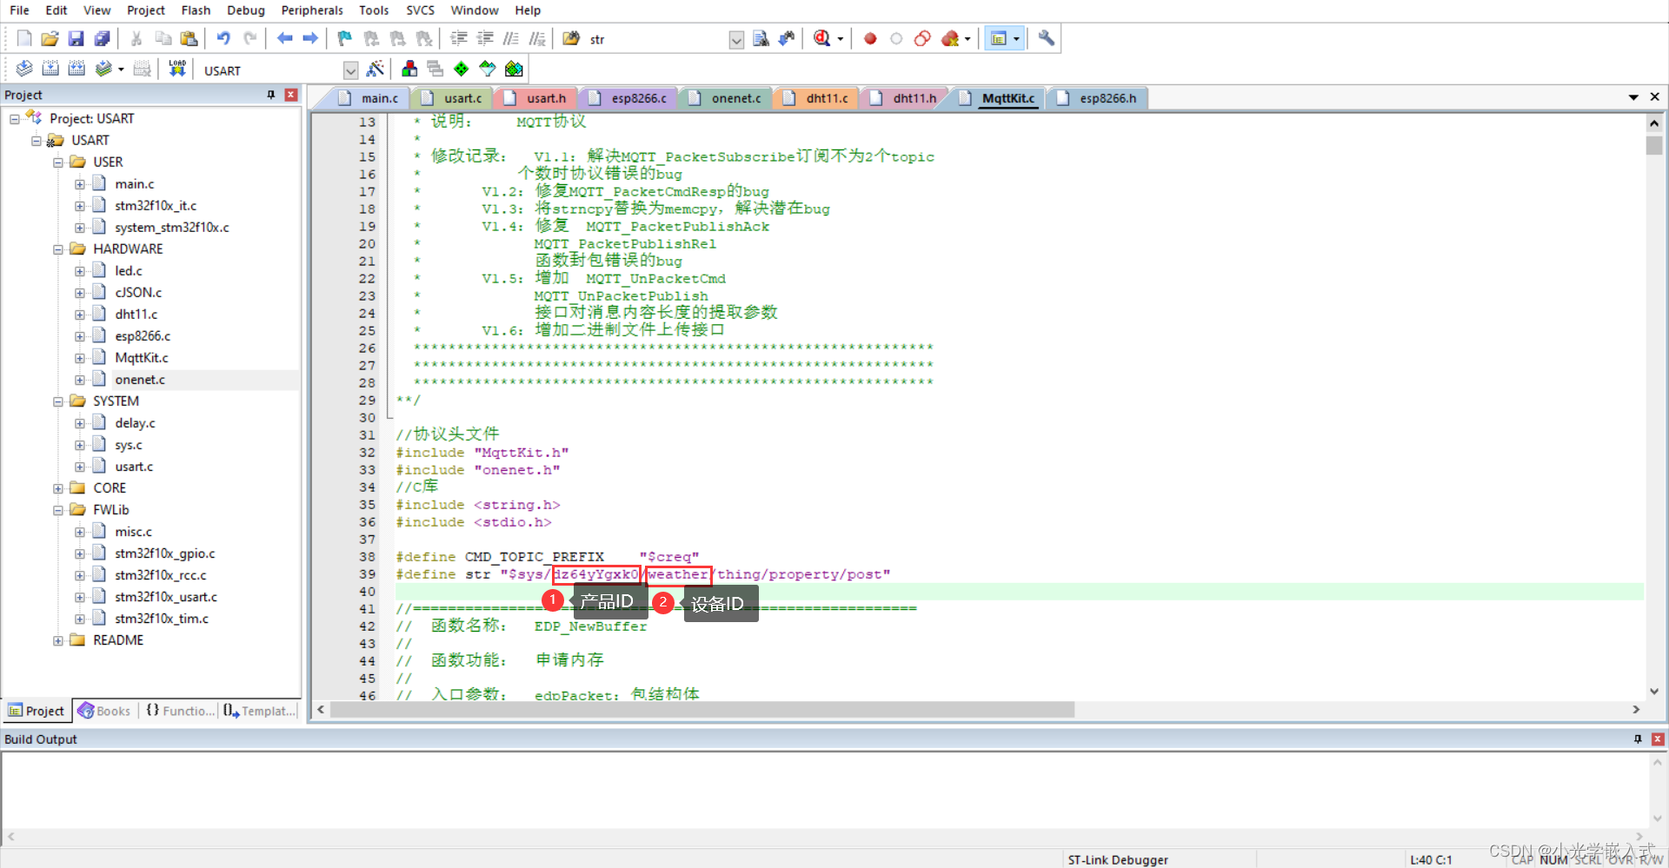This screenshot has height=868, width=1669.
Task: Build target files icon
Action: pyautogui.click(x=50, y=70)
